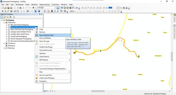The width and height of the screenshot is (176, 95).
Task: Click Save As Layer File... entry
Action: pos(53,75)
